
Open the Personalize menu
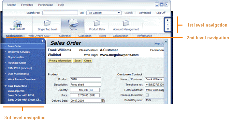pos(45,5)
